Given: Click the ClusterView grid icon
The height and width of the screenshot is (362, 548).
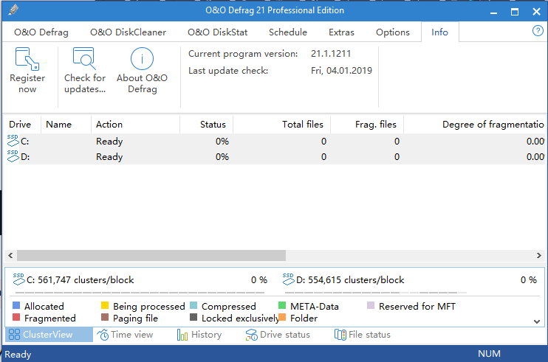Looking at the screenshot, I should click(x=14, y=335).
